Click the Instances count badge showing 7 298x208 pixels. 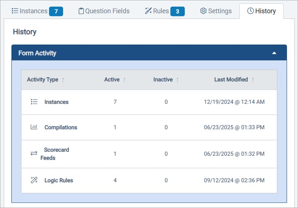(56, 11)
